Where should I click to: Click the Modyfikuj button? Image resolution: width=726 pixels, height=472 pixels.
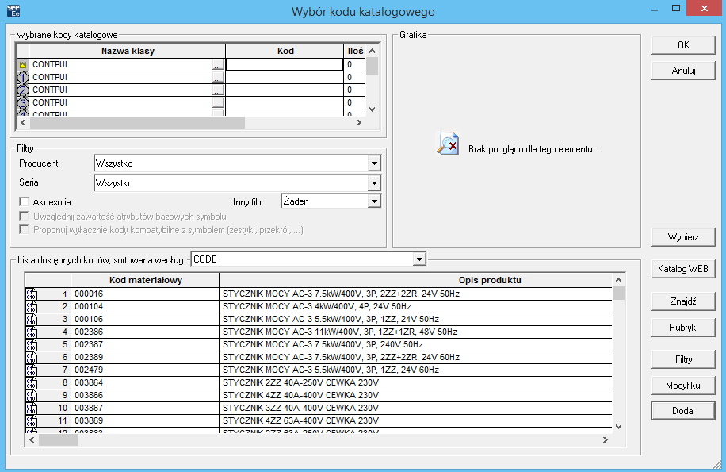683,386
